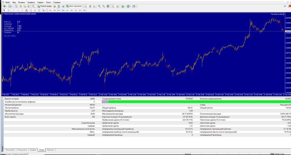Switch timeframe to H1
Screen dimensions: 291x155
pyautogui.click(x=67, y=10)
